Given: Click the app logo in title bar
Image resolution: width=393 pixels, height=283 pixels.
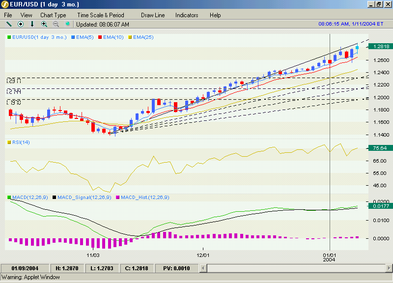Looking at the screenshot, I should pos(5,4).
